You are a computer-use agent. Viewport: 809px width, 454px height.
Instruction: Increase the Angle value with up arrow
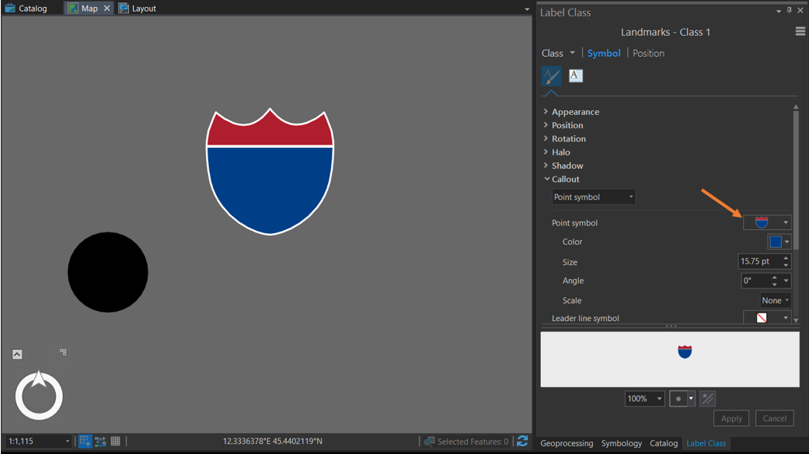pyautogui.click(x=775, y=278)
